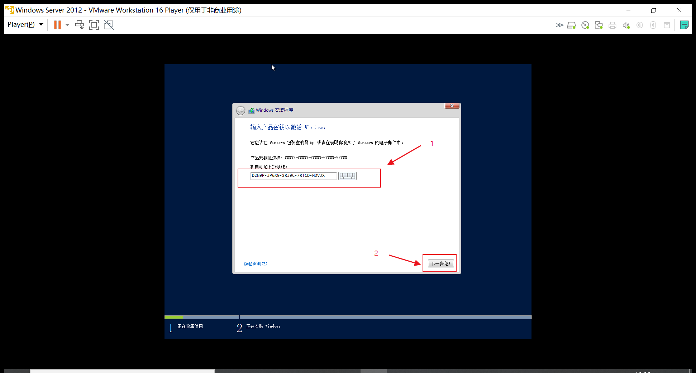The height and width of the screenshot is (373, 696).
Task: Click the setup progress bar
Action: click(348, 317)
